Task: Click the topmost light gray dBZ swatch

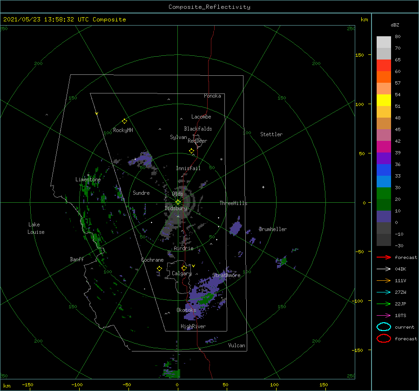Action: pos(384,42)
